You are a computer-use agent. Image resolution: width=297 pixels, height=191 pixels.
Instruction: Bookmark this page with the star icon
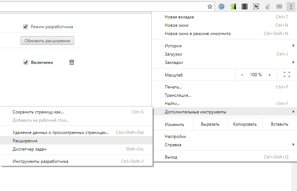[x=210, y=7]
